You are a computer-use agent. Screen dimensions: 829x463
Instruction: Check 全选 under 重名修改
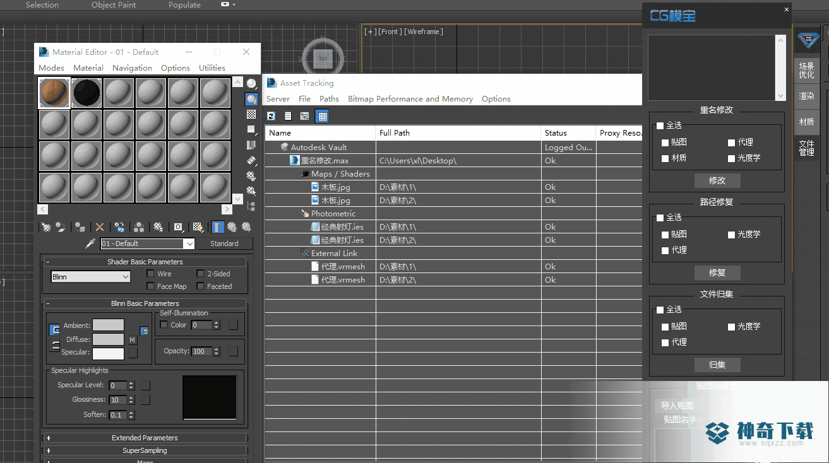click(x=660, y=126)
